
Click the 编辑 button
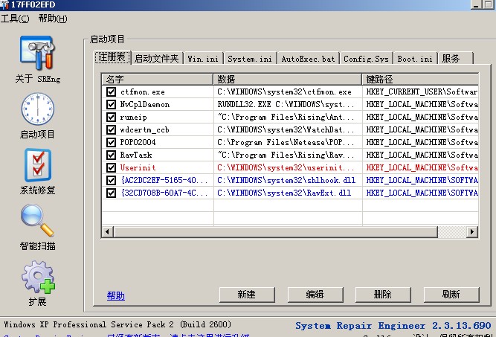[x=315, y=295]
